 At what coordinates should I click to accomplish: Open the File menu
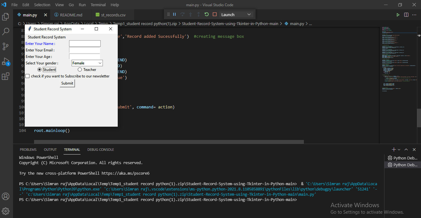15,5
